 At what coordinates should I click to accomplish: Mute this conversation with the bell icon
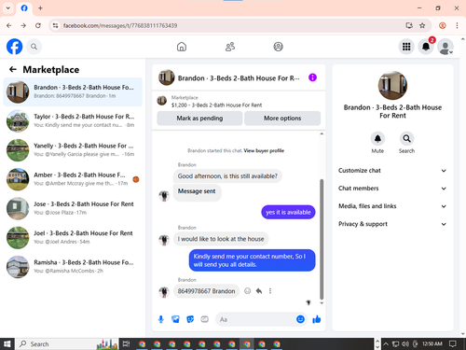tap(377, 138)
